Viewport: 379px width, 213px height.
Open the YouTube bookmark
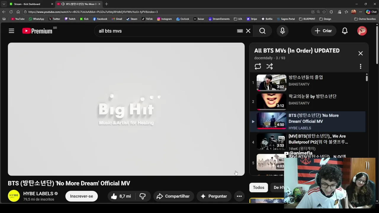[17, 19]
